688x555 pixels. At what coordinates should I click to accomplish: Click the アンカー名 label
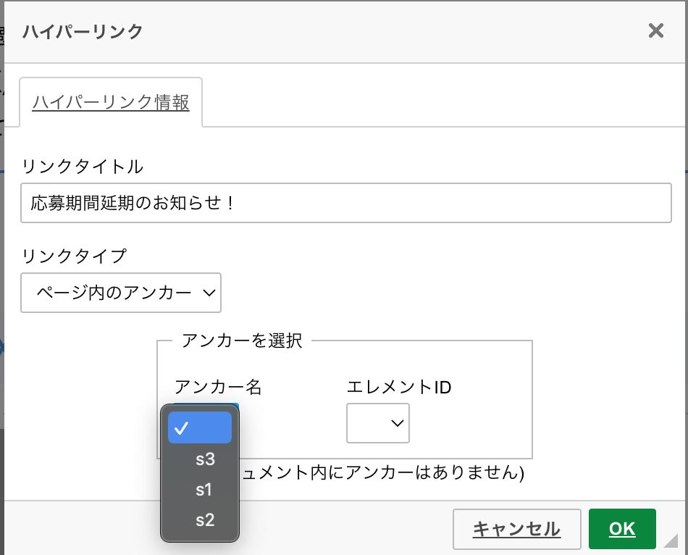click(218, 387)
